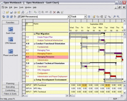Click the Print icon
The width and height of the screenshot is (127, 101).
(15, 12)
